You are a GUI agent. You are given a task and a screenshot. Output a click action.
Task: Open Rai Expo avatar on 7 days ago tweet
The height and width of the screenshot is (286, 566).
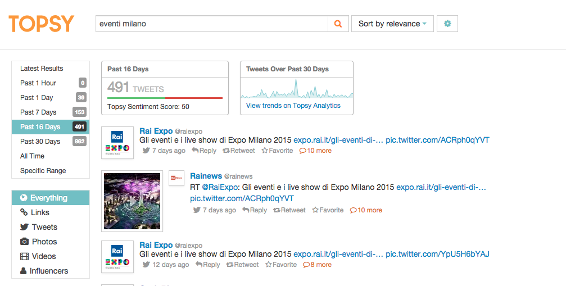[x=117, y=143]
